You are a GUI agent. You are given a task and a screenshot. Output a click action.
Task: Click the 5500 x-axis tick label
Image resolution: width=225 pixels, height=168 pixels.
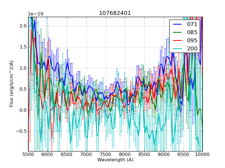tap(28, 155)
